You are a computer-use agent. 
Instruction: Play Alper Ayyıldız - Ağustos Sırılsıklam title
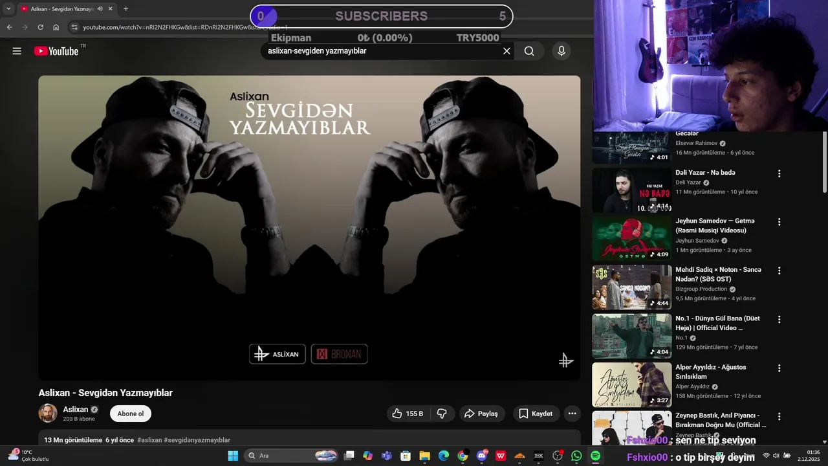711,372
